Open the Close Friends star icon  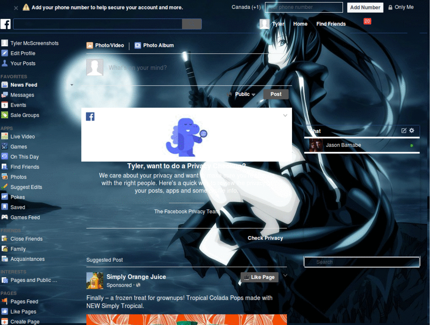point(4,239)
